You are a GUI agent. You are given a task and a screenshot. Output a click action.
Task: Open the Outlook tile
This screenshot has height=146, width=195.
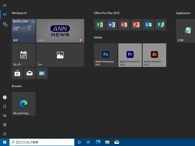[x=148, y=25]
